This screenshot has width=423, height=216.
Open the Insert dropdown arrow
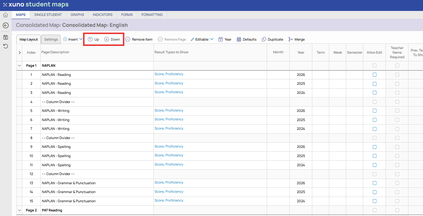point(81,39)
